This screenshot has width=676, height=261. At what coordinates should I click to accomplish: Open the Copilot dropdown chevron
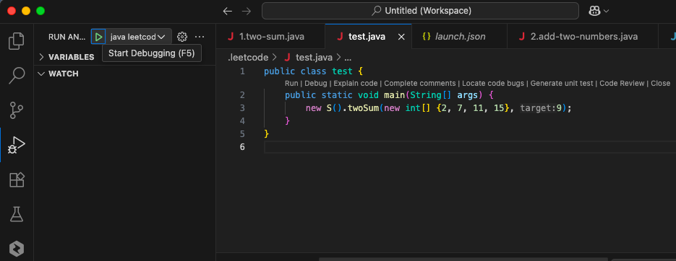(x=606, y=12)
